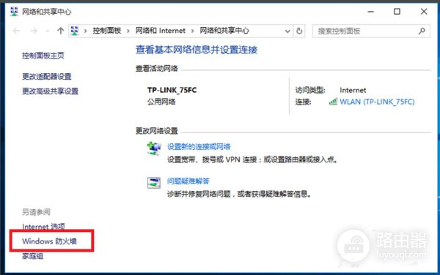Click the troubleshooting icon
This screenshot has width=440, height=275.
point(154,183)
